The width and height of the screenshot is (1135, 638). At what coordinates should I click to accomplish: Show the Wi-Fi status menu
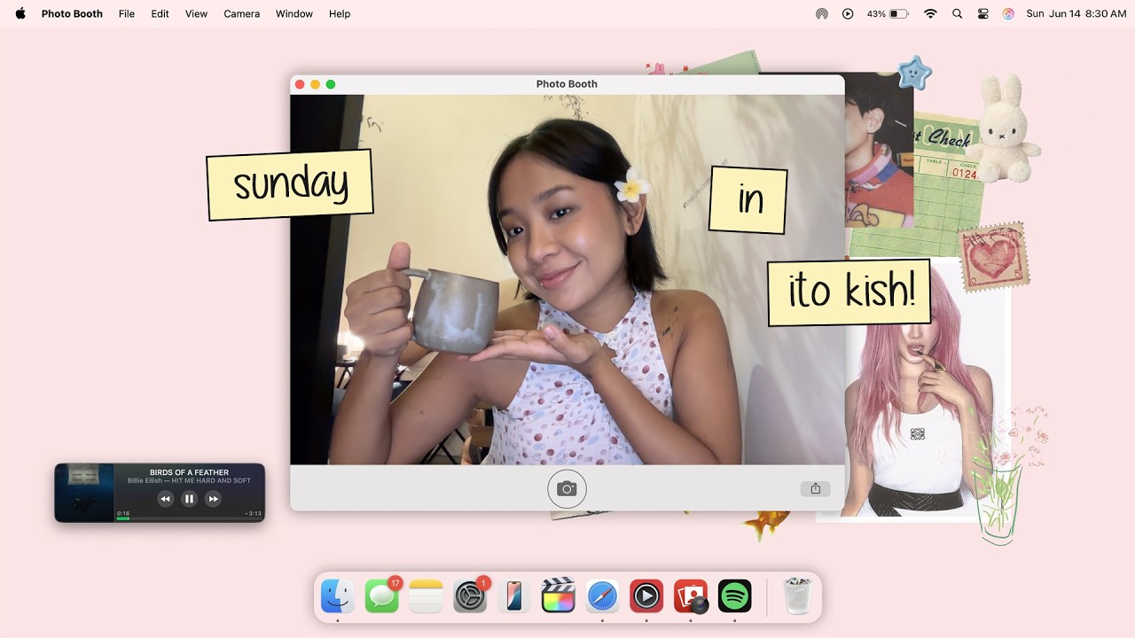tap(930, 13)
